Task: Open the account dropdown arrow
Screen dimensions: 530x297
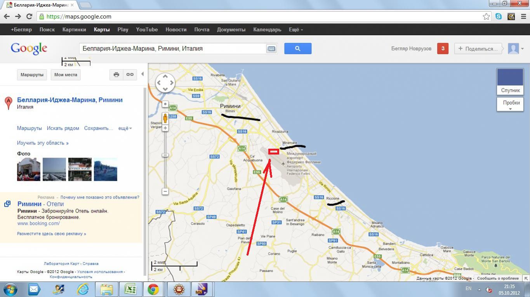Action: [x=523, y=49]
